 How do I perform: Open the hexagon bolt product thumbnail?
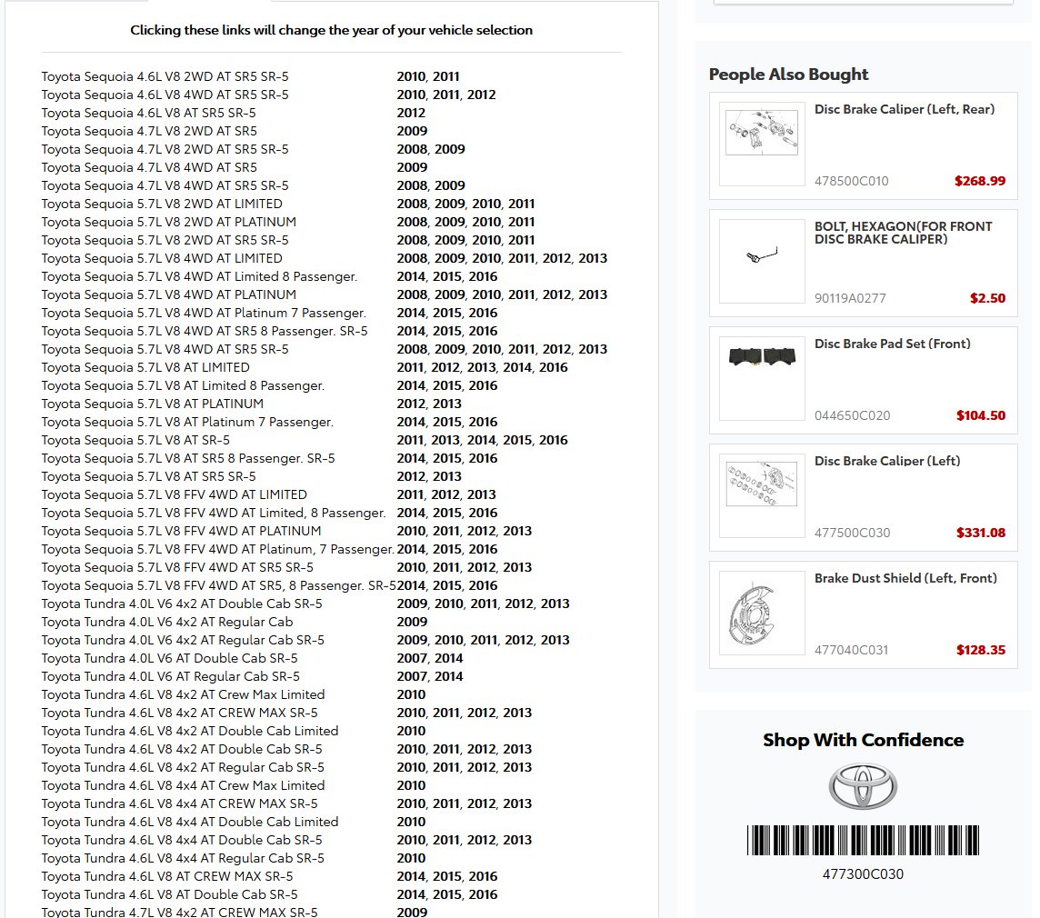(762, 261)
